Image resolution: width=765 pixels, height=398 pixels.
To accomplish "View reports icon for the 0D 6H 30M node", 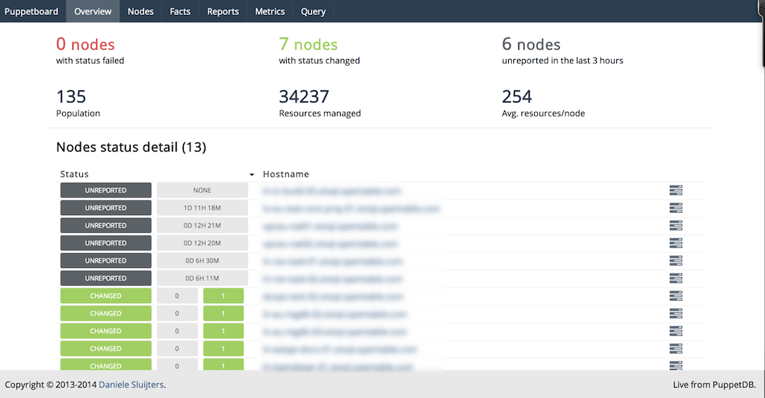I will [x=676, y=261].
